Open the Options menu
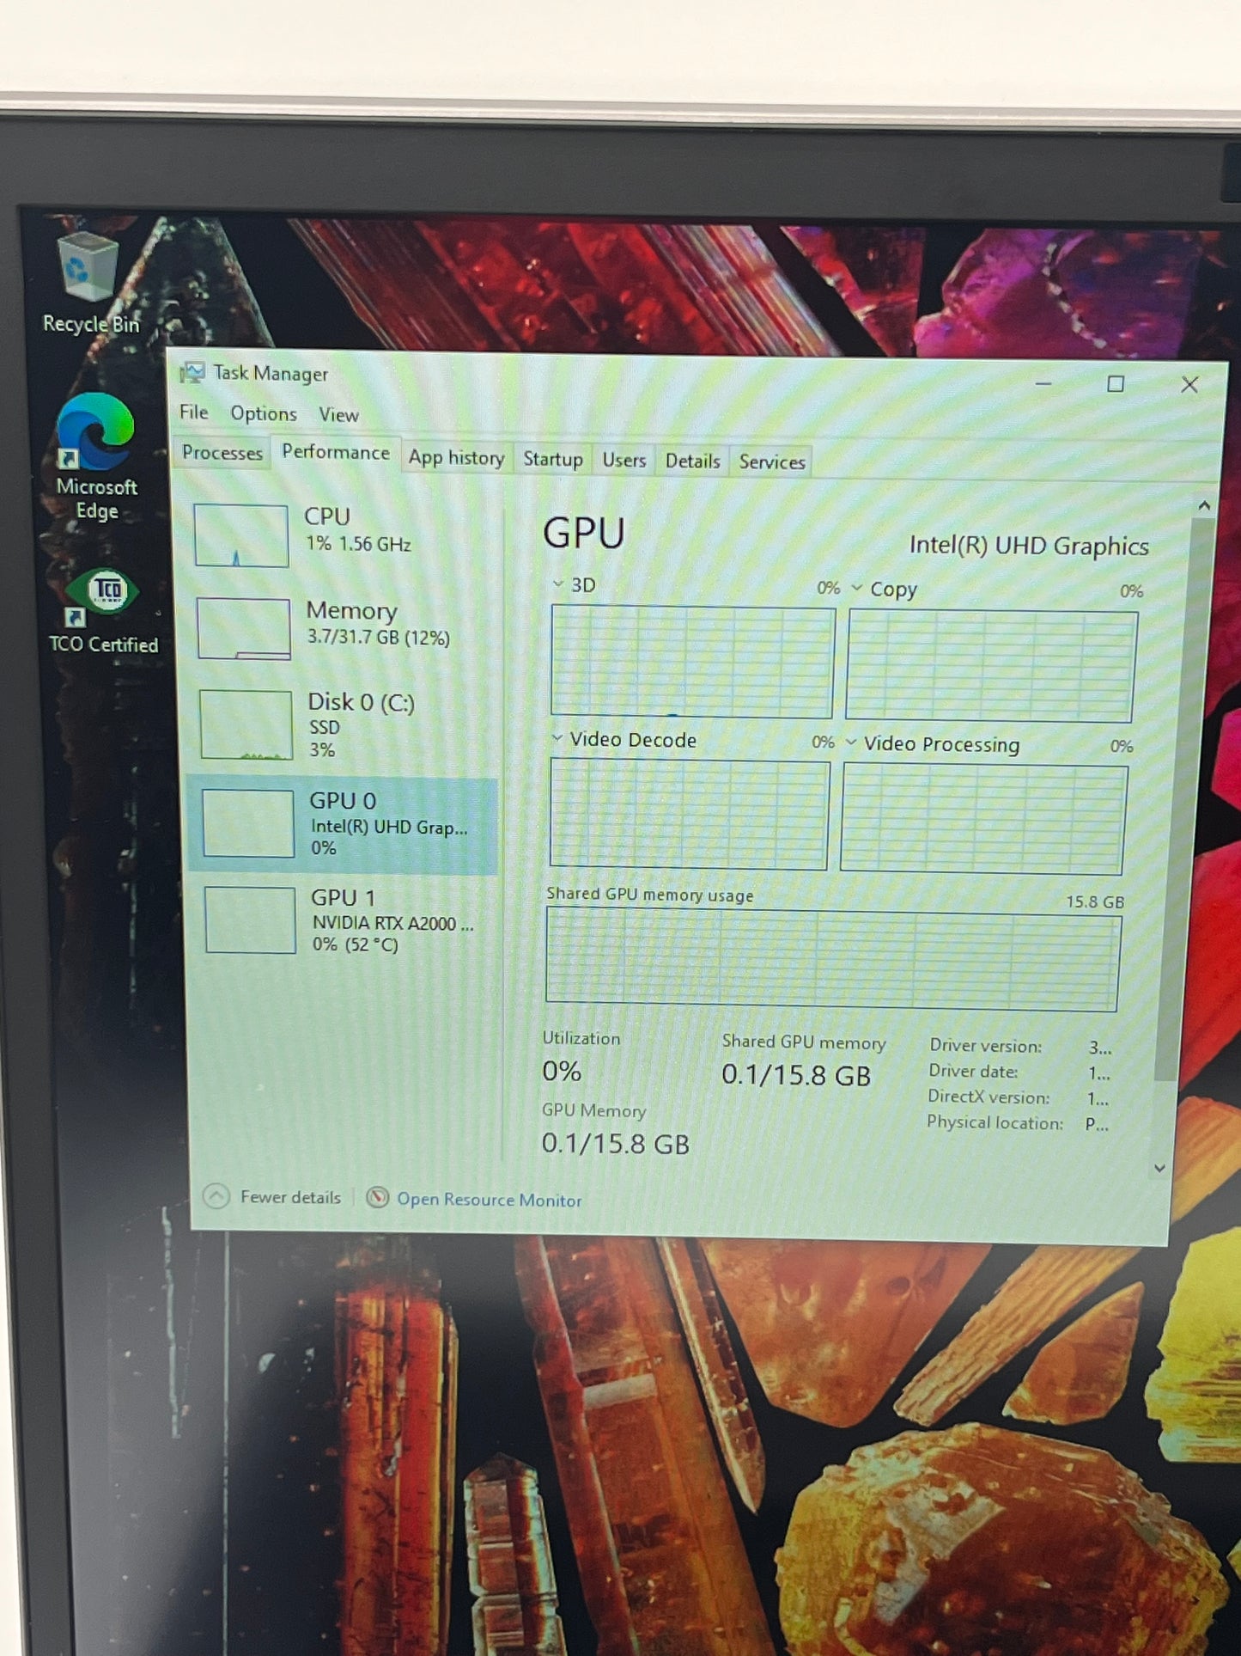 [x=264, y=413]
